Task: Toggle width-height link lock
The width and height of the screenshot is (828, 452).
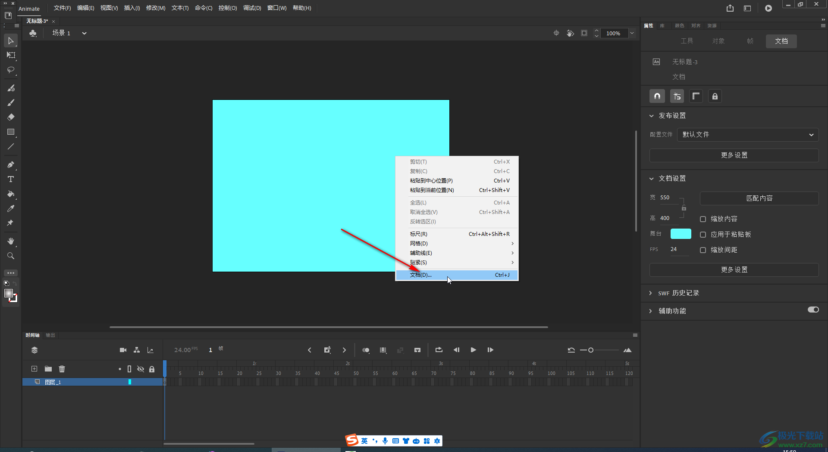Action: [x=684, y=208]
